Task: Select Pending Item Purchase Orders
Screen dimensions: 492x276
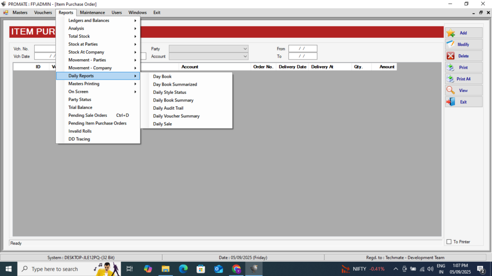Action: (98, 123)
